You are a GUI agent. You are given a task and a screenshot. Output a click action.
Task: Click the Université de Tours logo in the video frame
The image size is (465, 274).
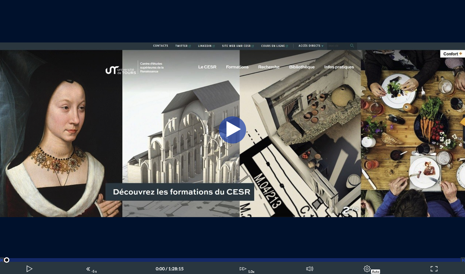(121, 70)
